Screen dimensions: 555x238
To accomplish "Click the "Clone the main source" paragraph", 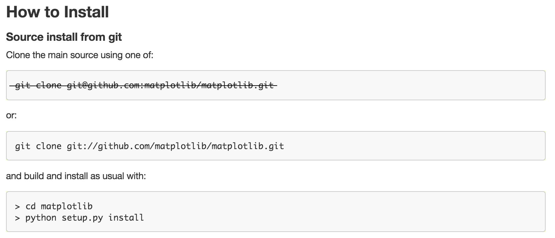I will click(x=79, y=55).
